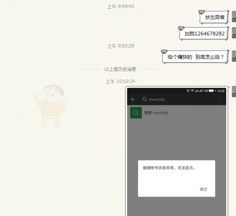Click the '确定' button in dialog
Image resolution: width=236 pixels, height=216 pixels.
coord(203,189)
